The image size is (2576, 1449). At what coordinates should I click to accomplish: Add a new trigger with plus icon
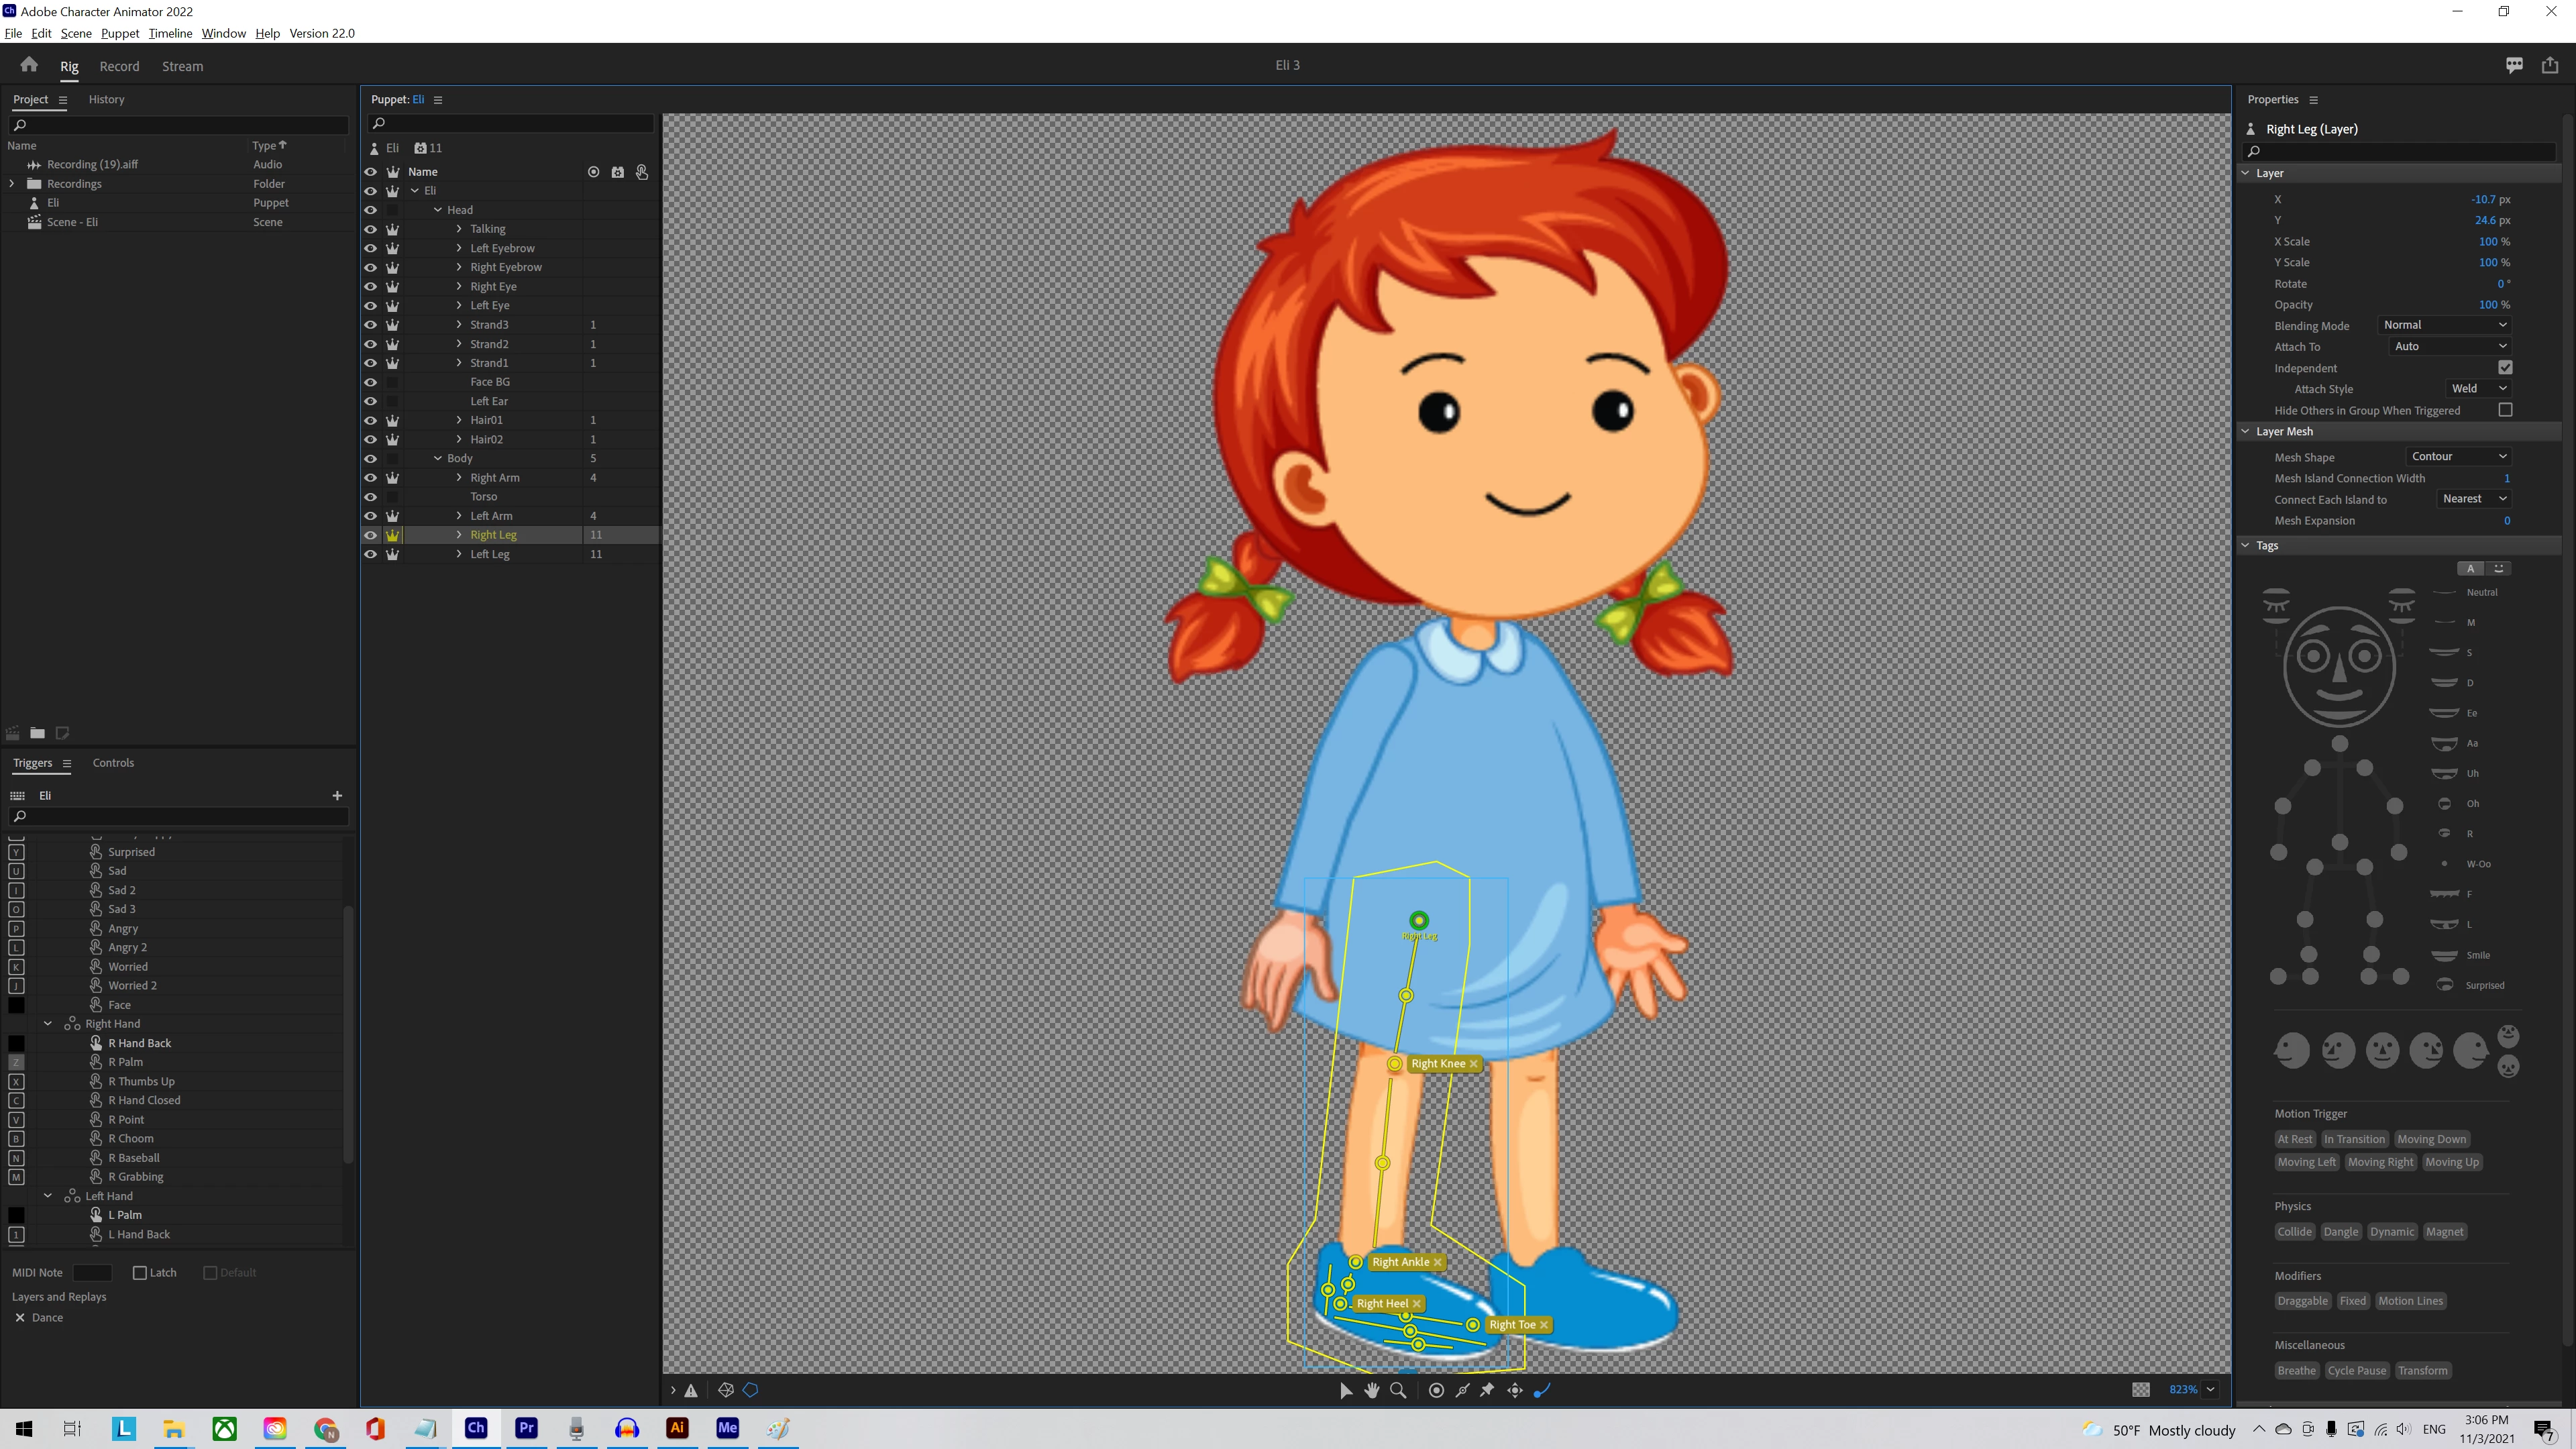pos(337,796)
